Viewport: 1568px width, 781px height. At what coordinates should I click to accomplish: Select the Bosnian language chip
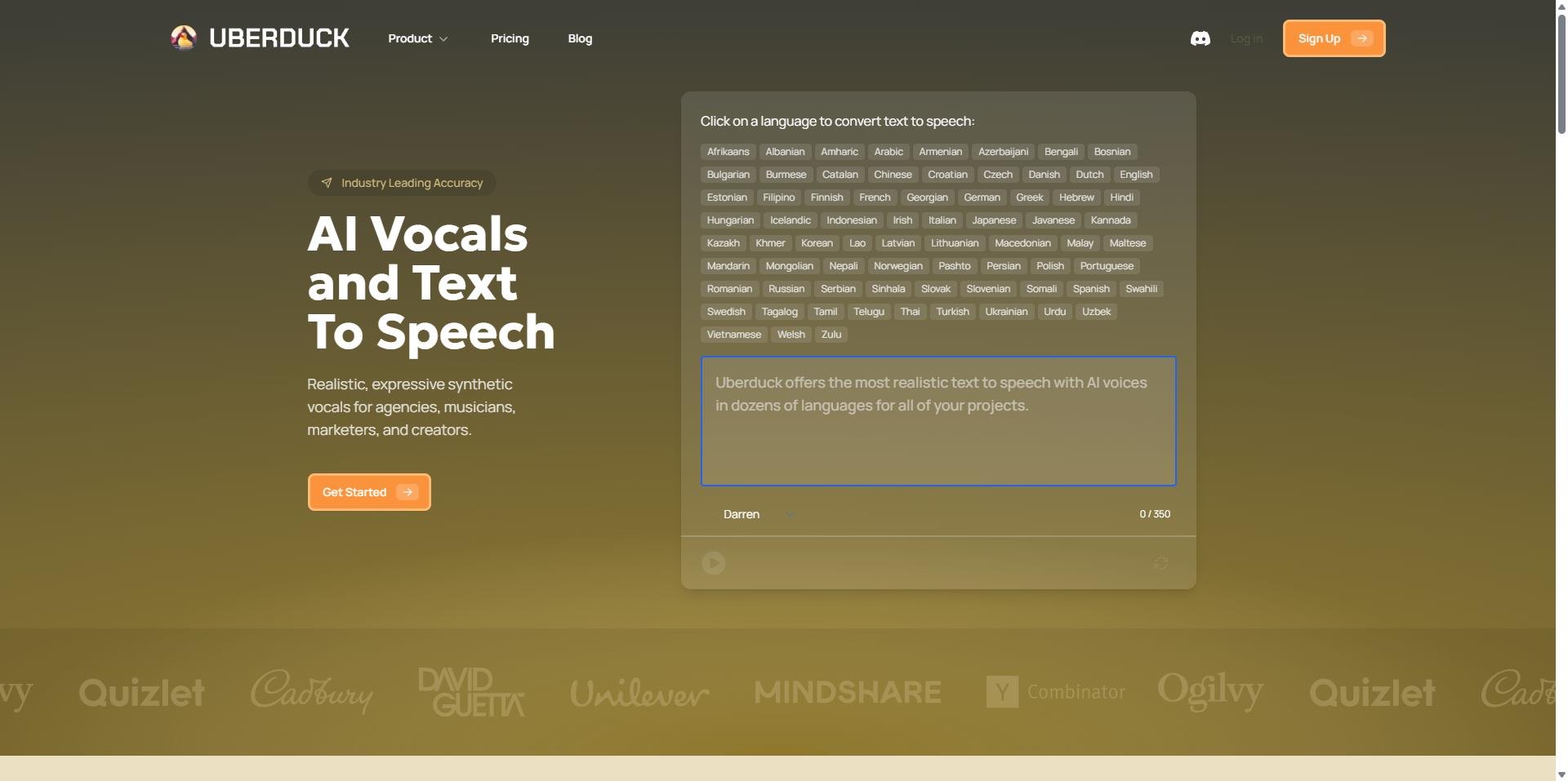[x=1112, y=152]
